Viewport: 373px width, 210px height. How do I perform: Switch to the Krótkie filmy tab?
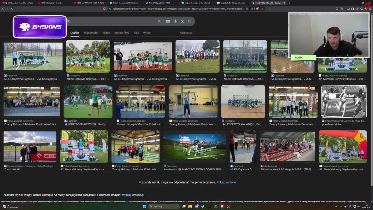pyautogui.click(x=122, y=33)
